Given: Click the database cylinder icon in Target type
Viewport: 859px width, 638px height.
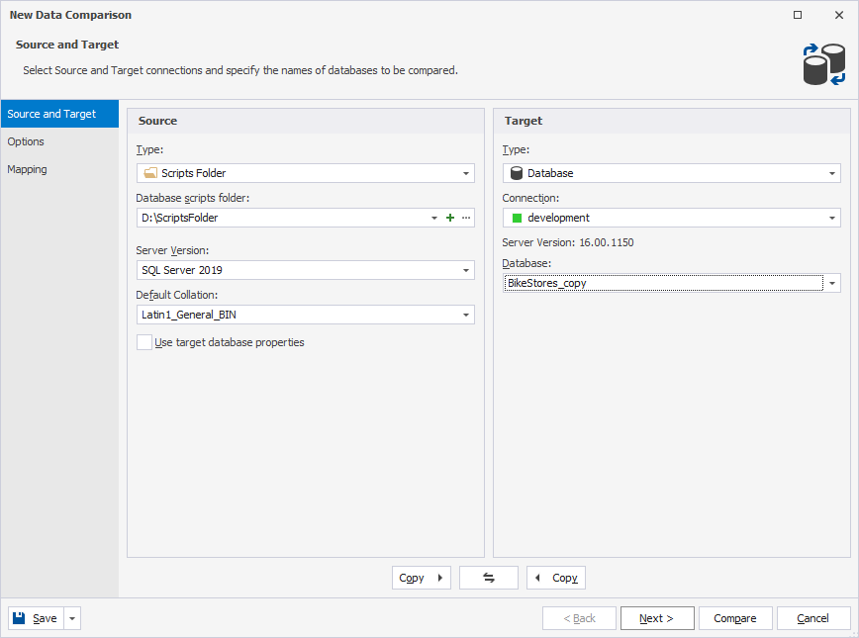Looking at the screenshot, I should point(516,173).
